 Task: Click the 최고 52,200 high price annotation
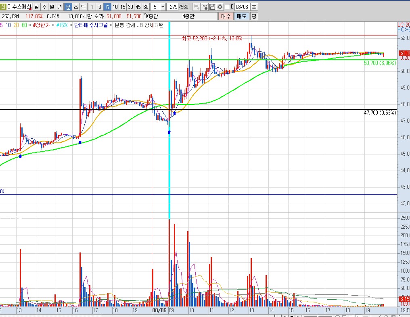[212, 38]
